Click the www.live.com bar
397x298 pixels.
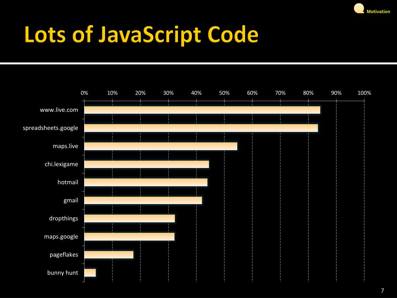202,110
